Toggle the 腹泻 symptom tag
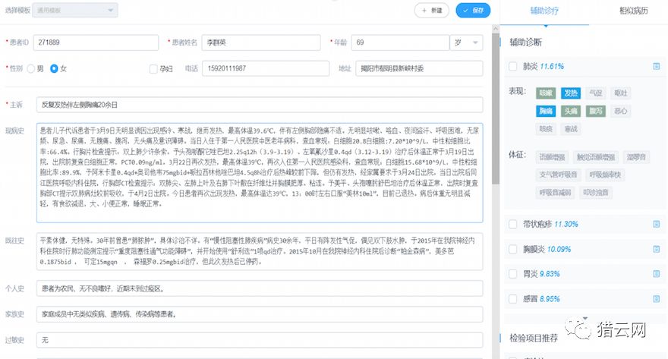 596,111
